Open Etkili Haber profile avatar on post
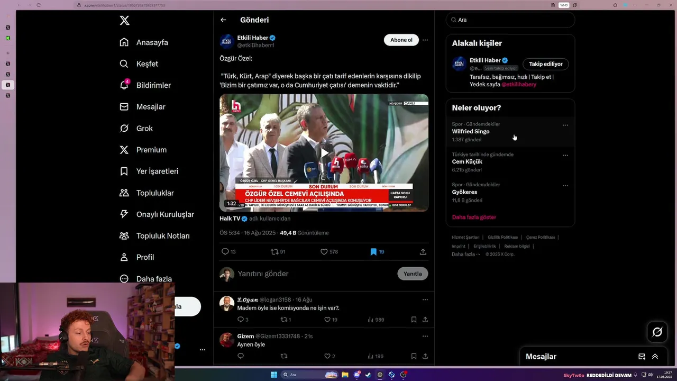Image resolution: width=677 pixels, height=381 pixels. pos(227,41)
